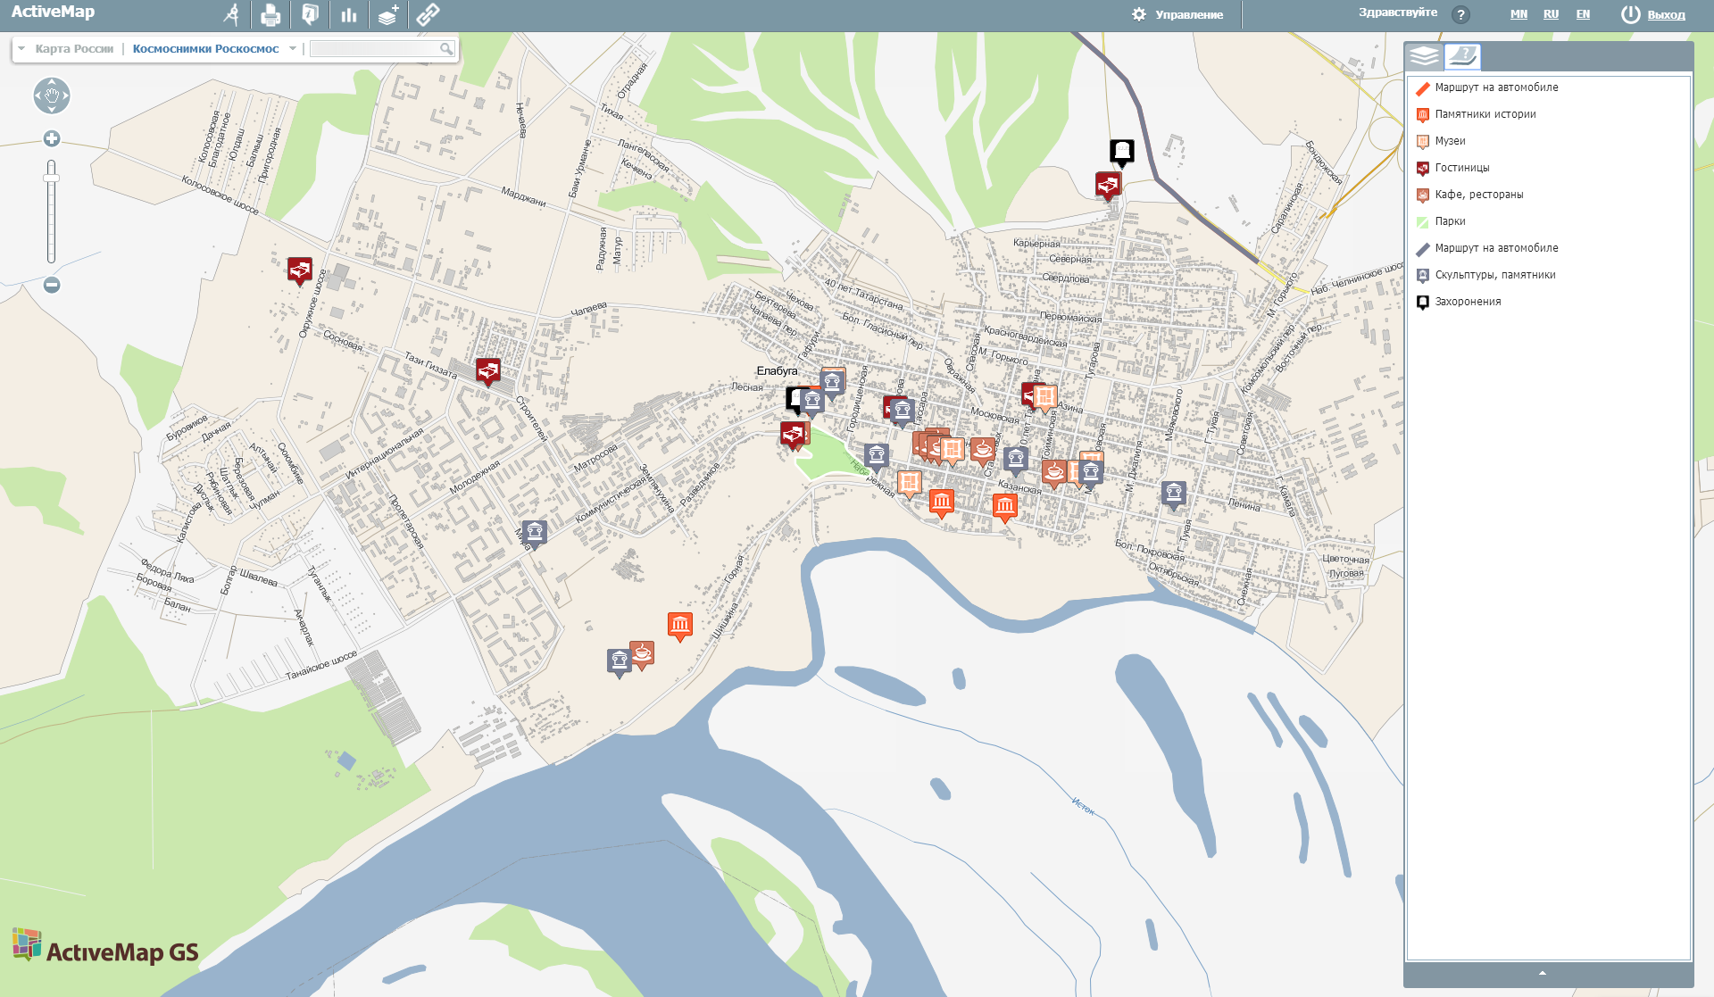Expand dropdown left of Карта России
The width and height of the screenshot is (1714, 997).
[x=21, y=49]
